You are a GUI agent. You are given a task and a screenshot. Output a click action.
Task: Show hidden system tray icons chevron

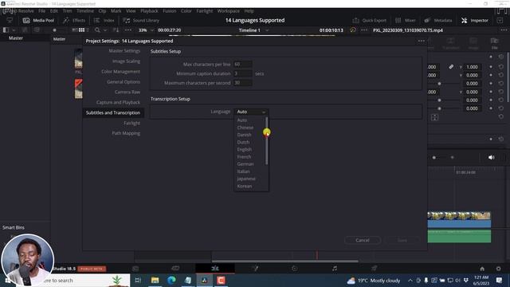(410, 280)
